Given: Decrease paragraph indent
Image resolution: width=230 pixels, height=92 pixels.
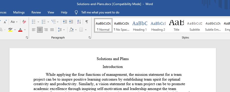Looking at the screenshot, I should [x=65, y=22].
